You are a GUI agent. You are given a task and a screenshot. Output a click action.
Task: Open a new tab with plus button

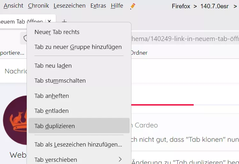[x=64, y=21]
